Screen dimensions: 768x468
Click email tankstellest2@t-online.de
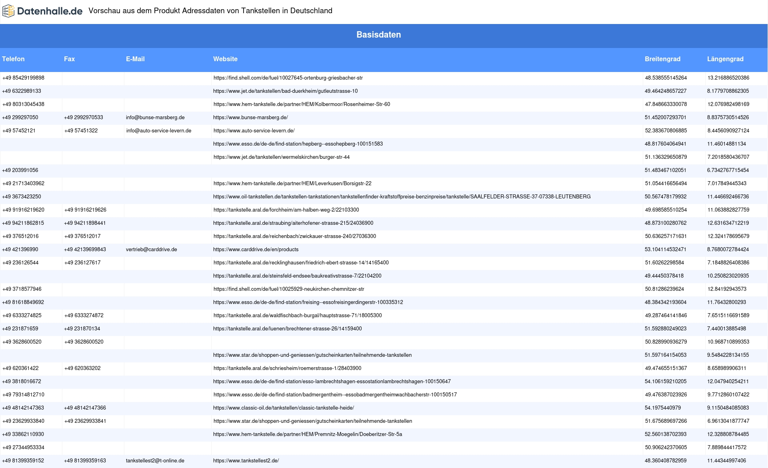[x=155, y=461]
